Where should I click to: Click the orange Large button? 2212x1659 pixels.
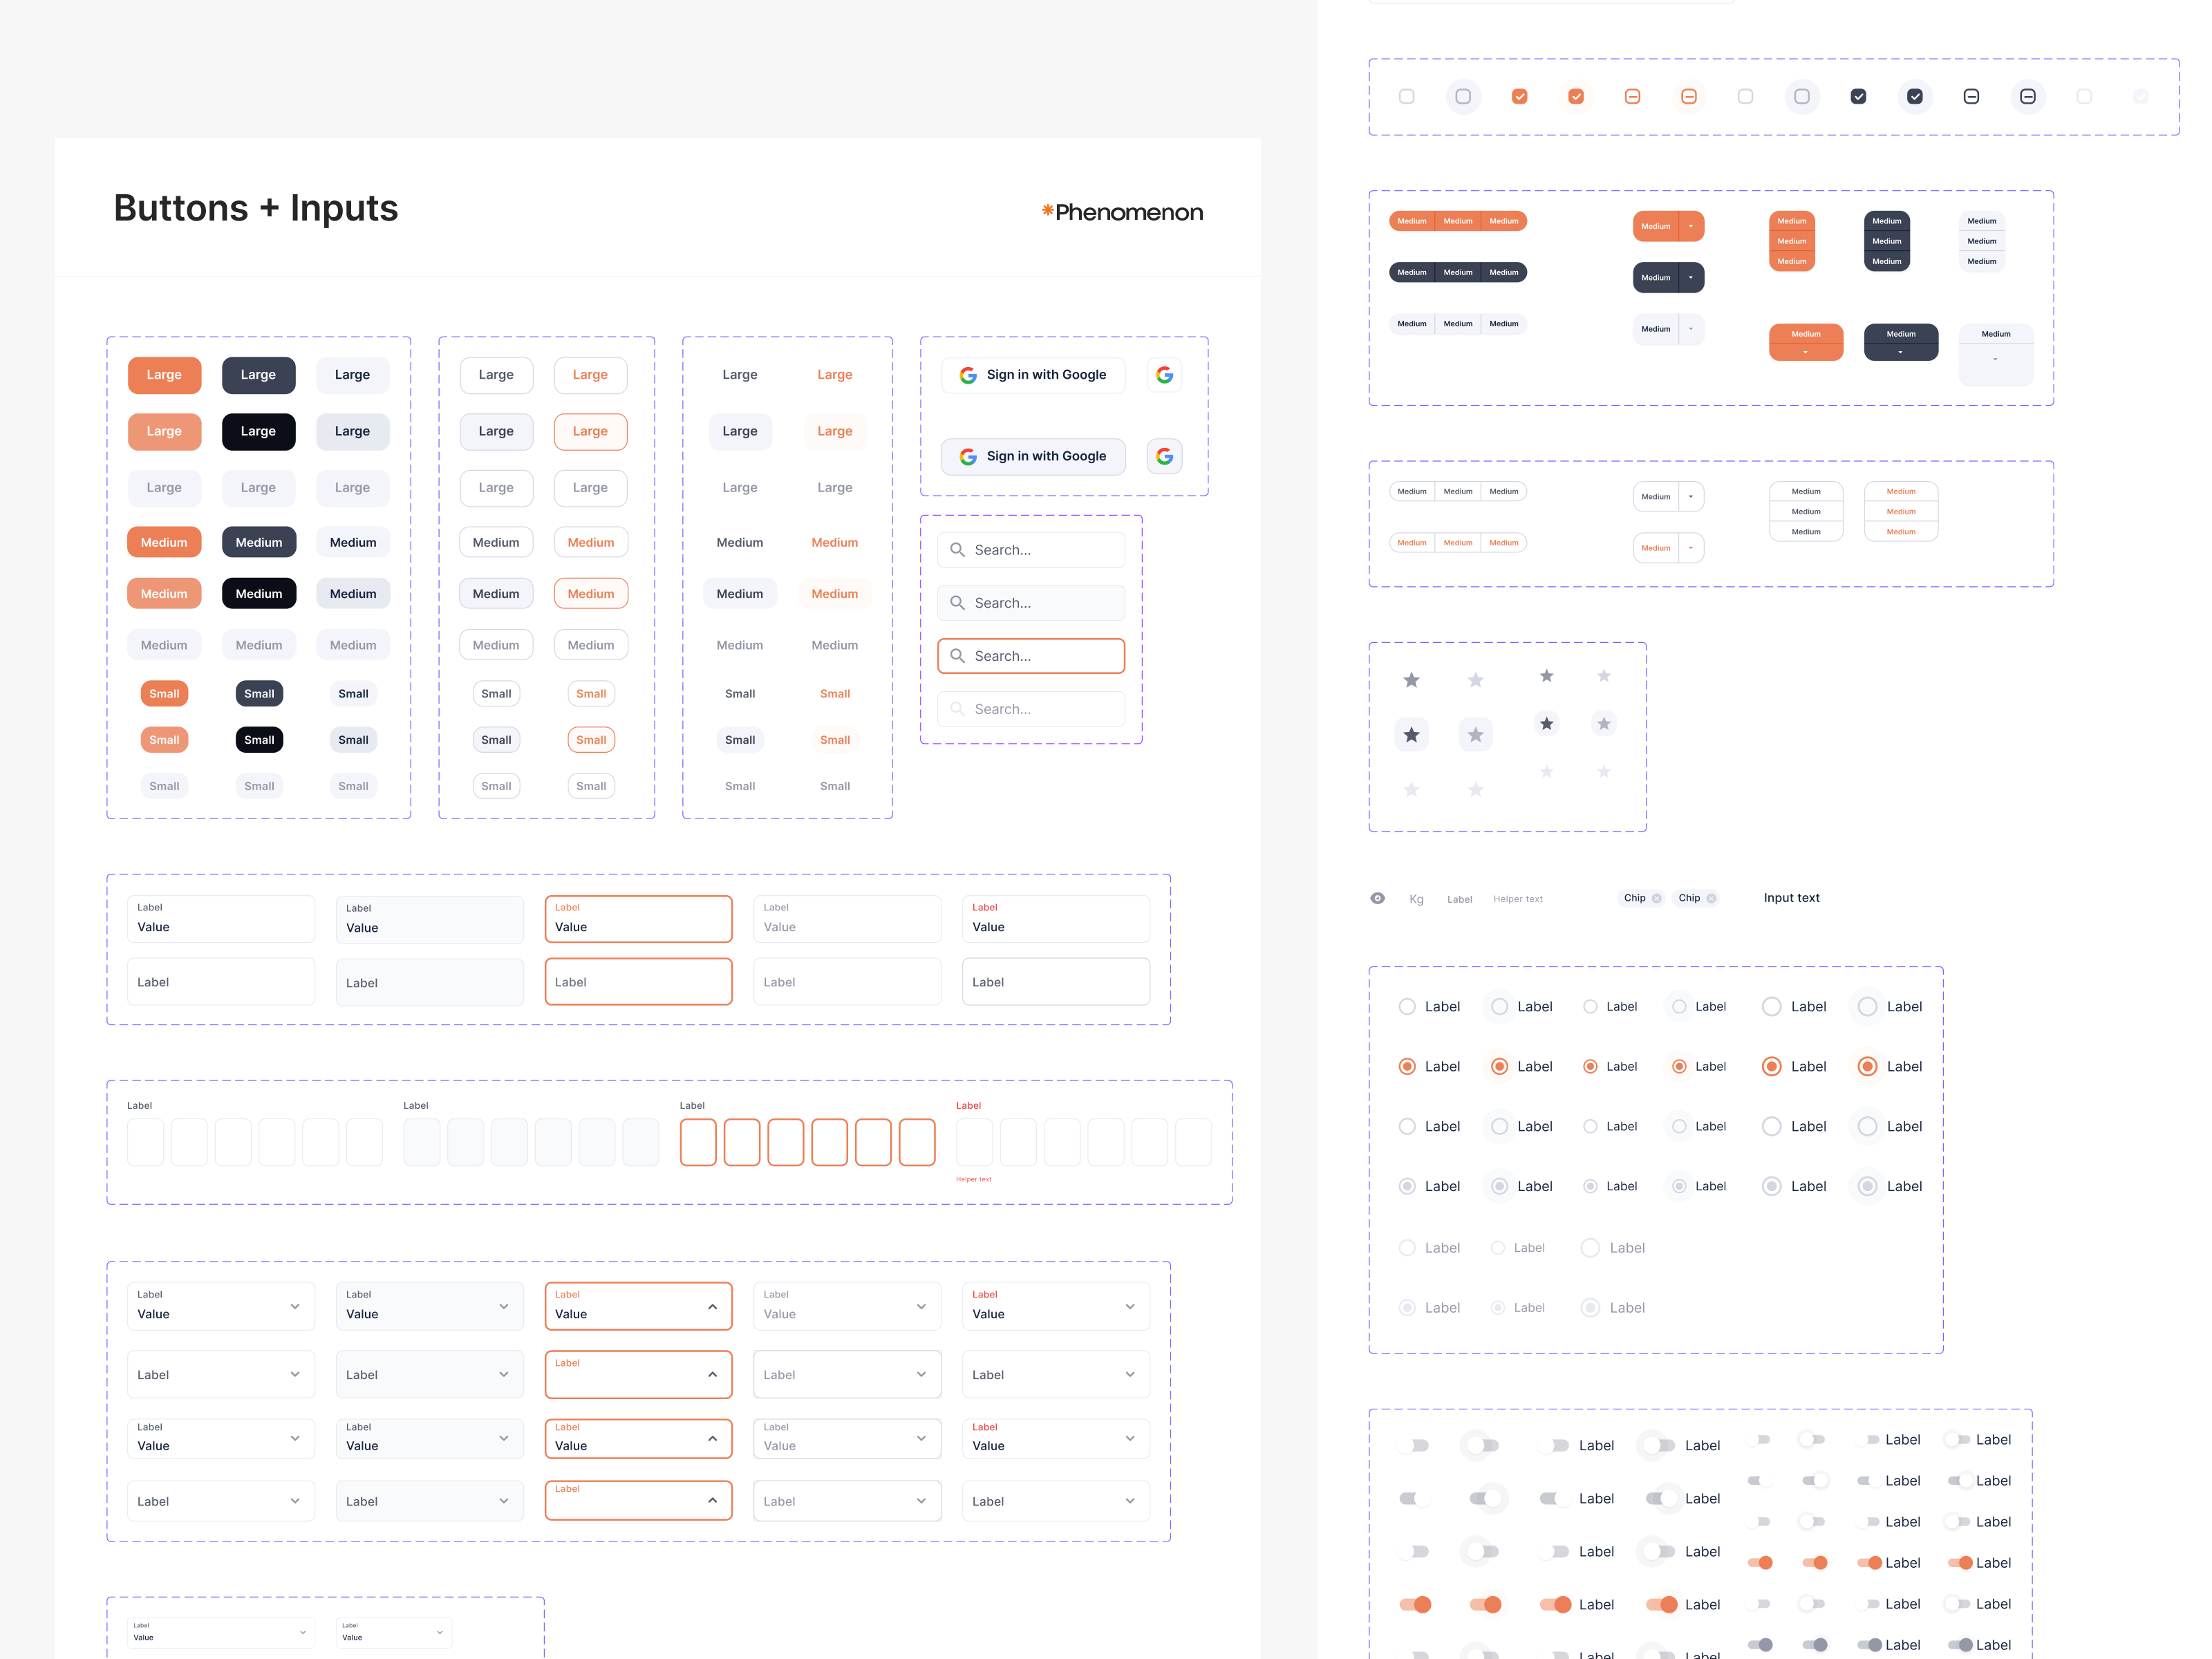tap(164, 375)
